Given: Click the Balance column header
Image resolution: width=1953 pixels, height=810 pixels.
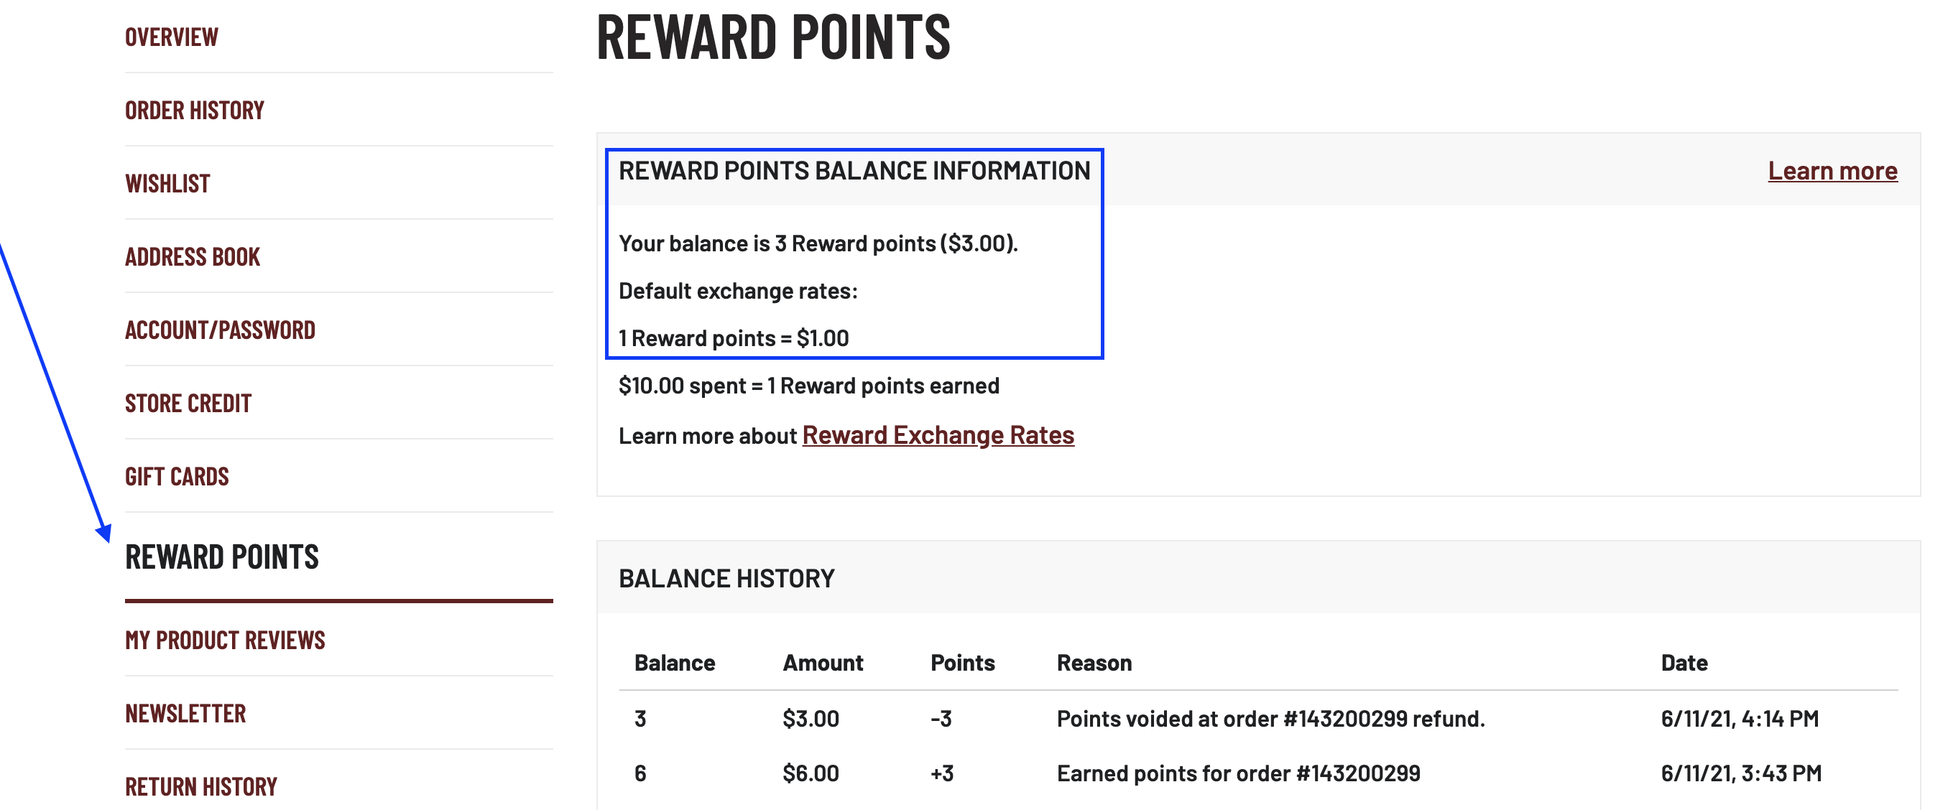Looking at the screenshot, I should [x=674, y=663].
